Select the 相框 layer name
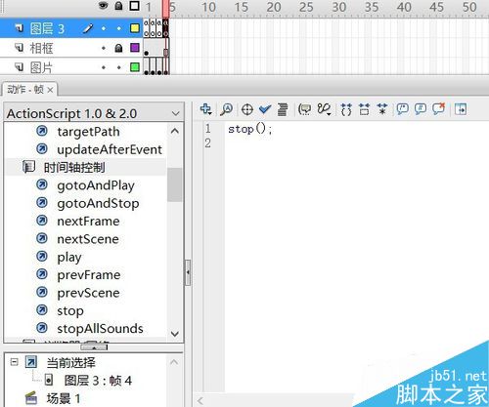This screenshot has height=407, width=489. pyautogui.click(x=41, y=48)
